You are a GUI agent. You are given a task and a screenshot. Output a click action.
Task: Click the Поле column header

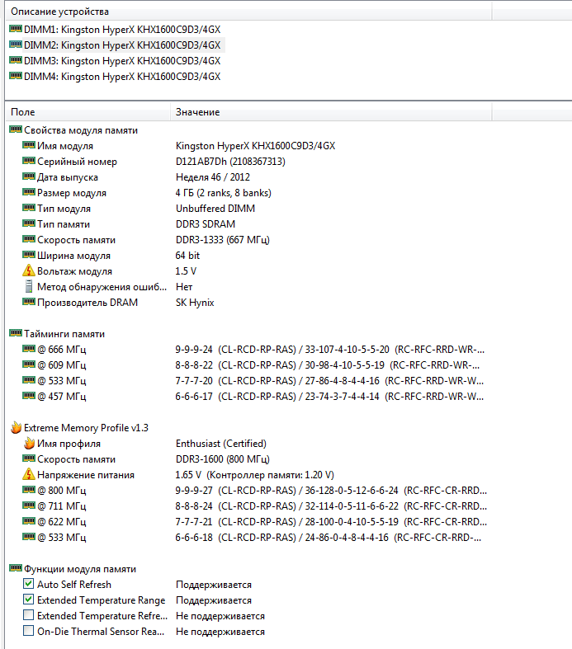[x=87, y=112]
